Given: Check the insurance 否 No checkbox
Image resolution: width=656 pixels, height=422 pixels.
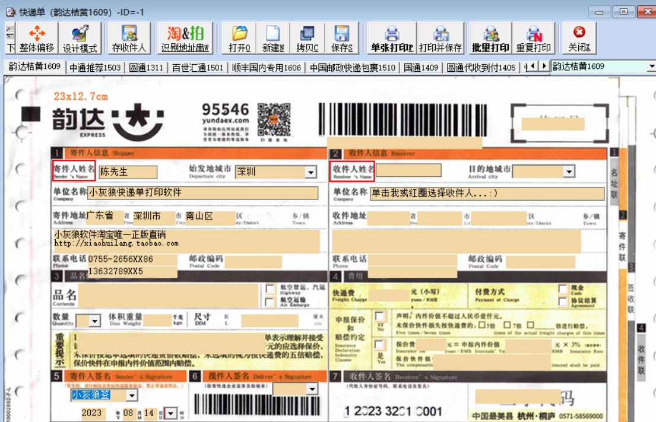Looking at the screenshot, I should click(x=379, y=316).
